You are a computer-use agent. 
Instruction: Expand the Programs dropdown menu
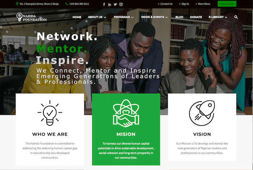coord(124,17)
